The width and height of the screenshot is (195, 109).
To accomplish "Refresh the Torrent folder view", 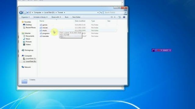I will (x=101, y=12).
